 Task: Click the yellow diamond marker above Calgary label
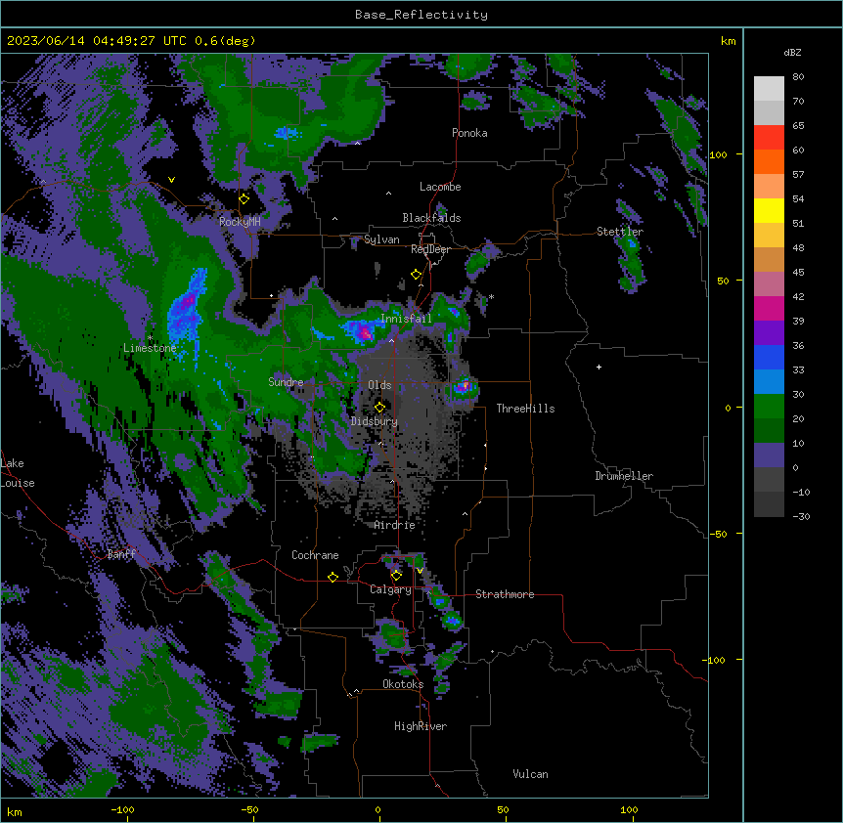coord(396,576)
